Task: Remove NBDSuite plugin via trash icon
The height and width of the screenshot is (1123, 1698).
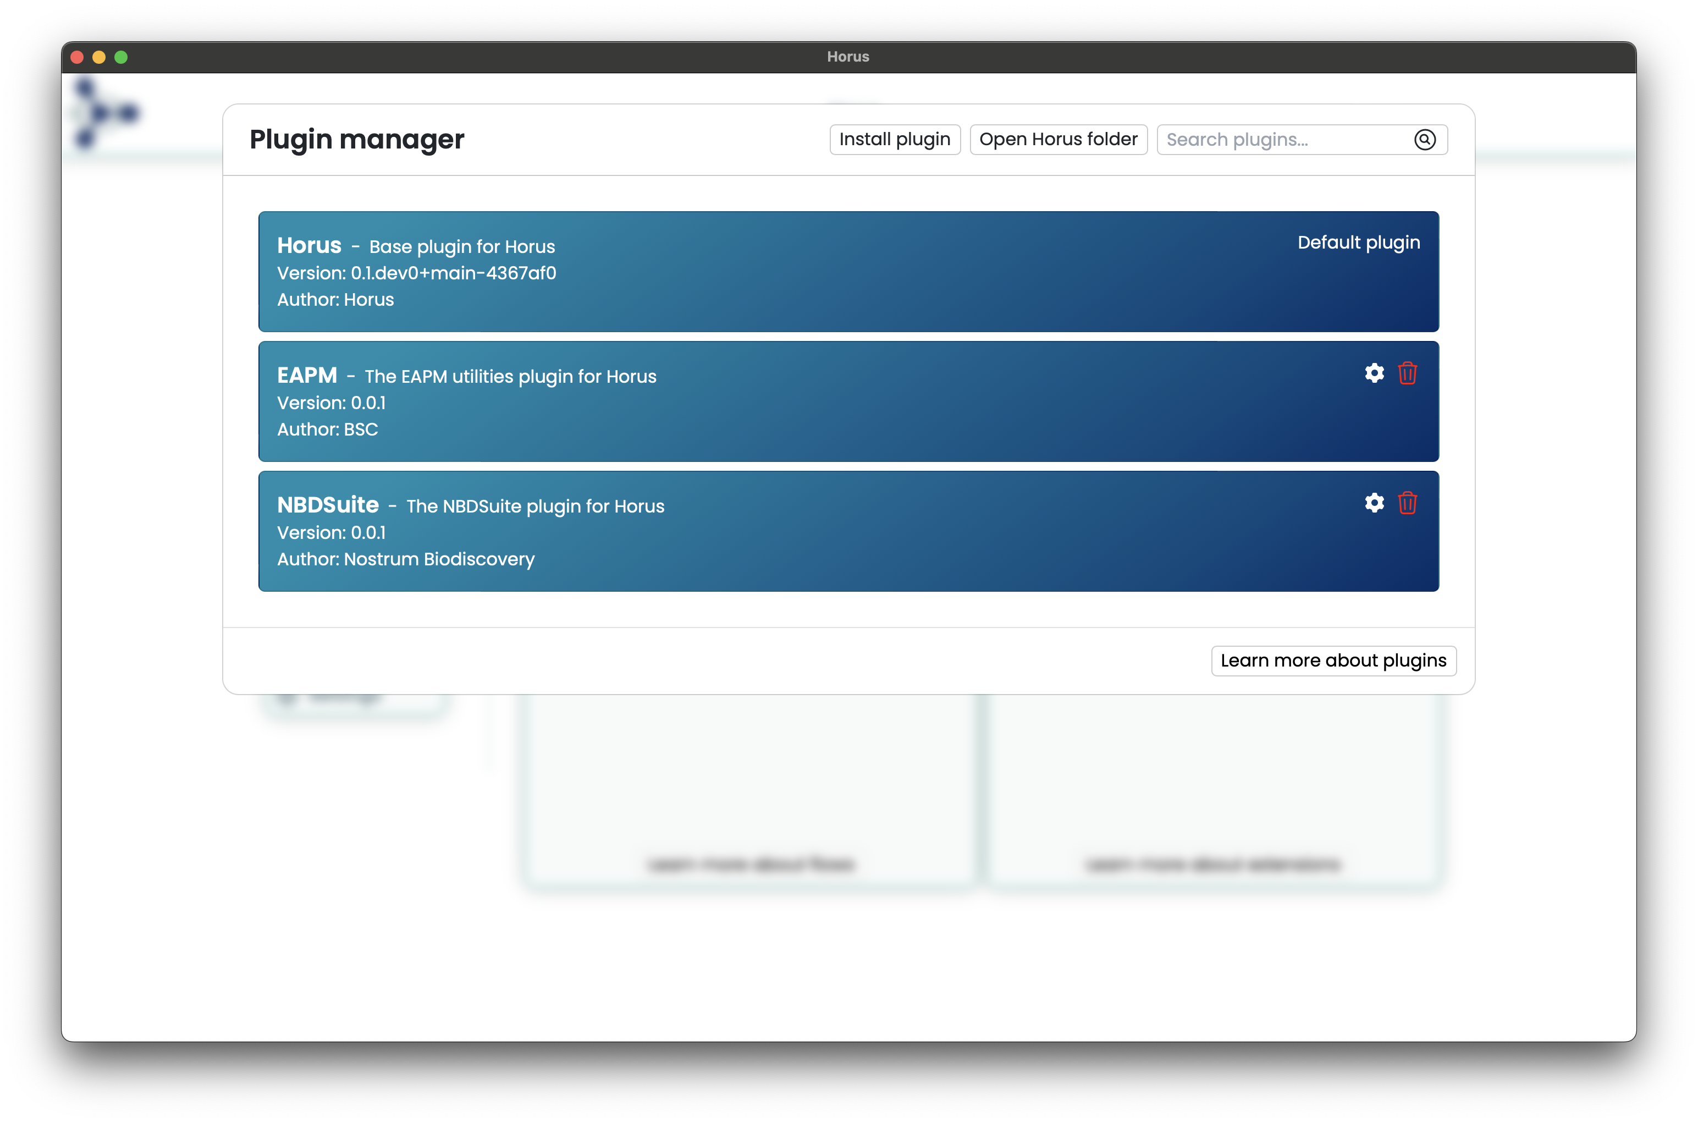Action: pyautogui.click(x=1407, y=503)
